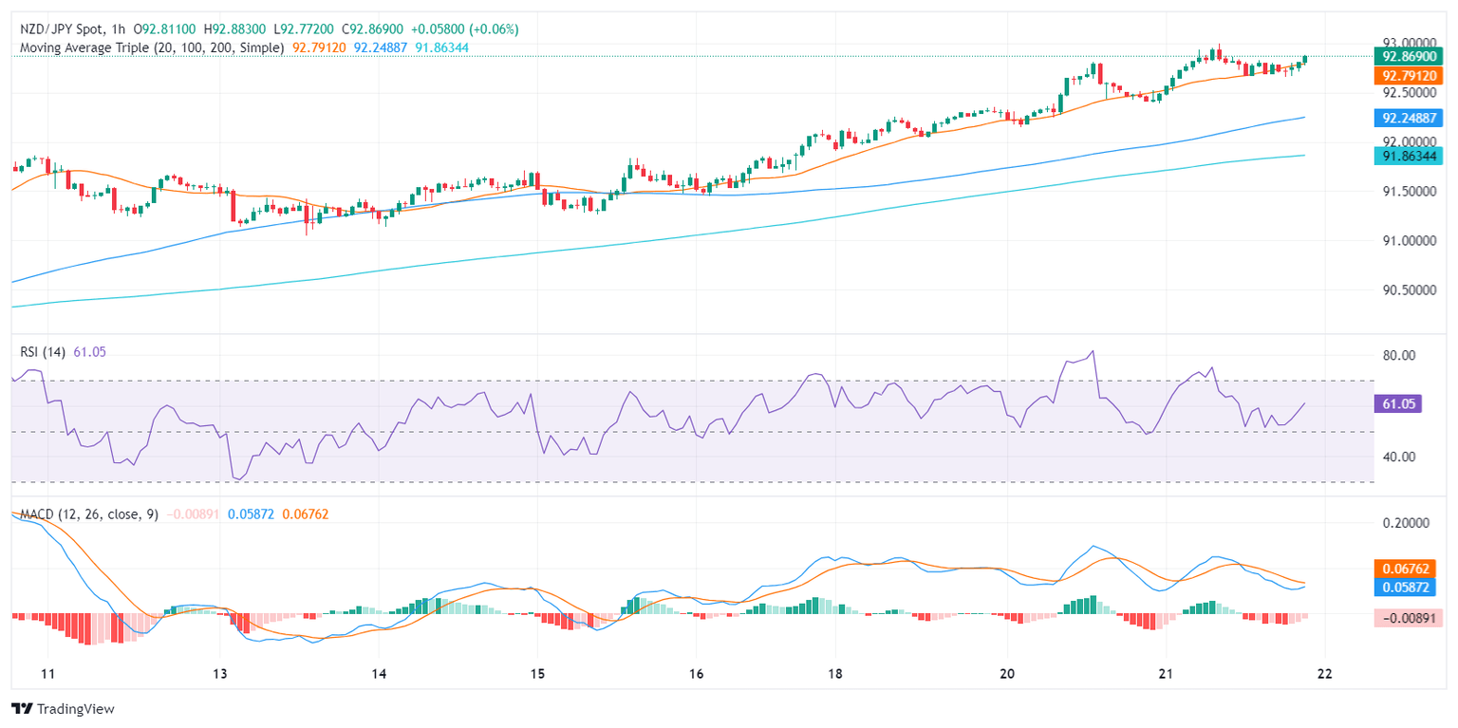Click the 80.00 level on RSI scale
Image resolution: width=1458 pixels, height=728 pixels.
click(x=1401, y=356)
